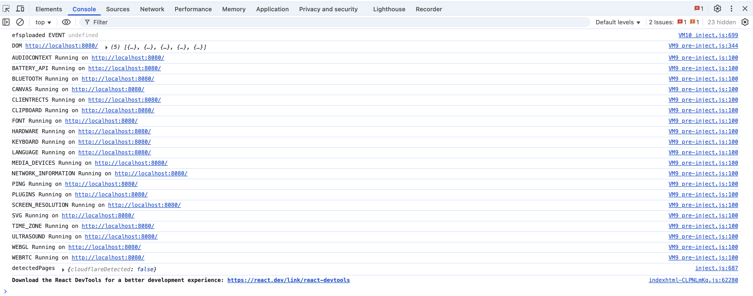Open source link VM10 inject.js:699
This screenshot has width=753, height=296.
coord(708,35)
